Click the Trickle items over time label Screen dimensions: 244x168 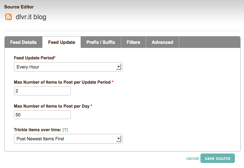(x=37, y=130)
